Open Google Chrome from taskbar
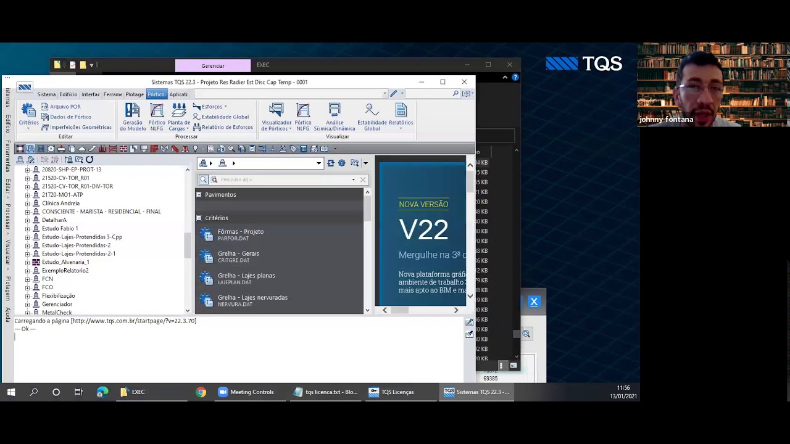This screenshot has width=790, height=444. [x=201, y=392]
